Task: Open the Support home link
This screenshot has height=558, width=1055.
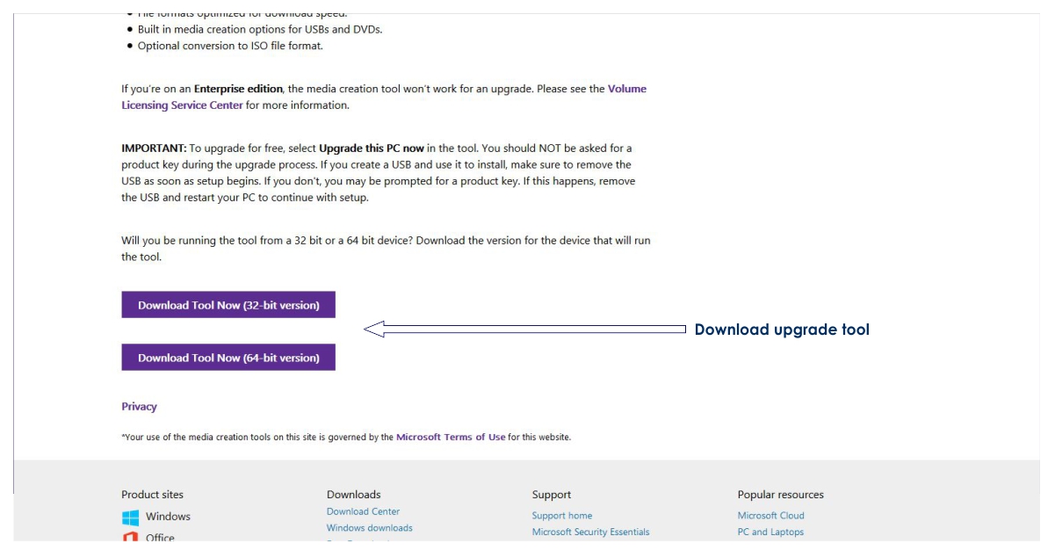Action: coord(562,516)
